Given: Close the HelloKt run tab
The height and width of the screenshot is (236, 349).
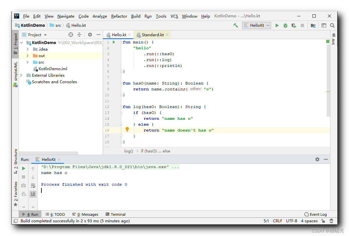Looking at the screenshot, I should (x=59, y=160).
